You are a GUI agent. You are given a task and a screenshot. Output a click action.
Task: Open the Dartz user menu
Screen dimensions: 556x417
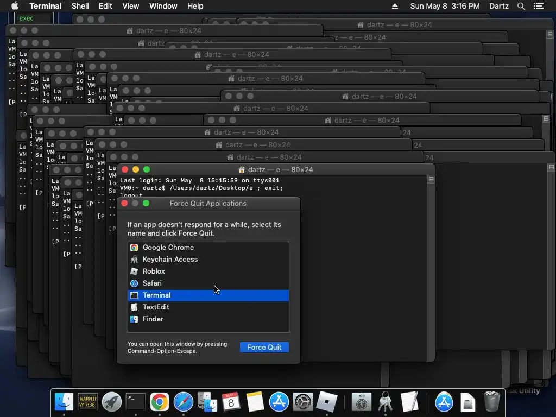(x=498, y=6)
